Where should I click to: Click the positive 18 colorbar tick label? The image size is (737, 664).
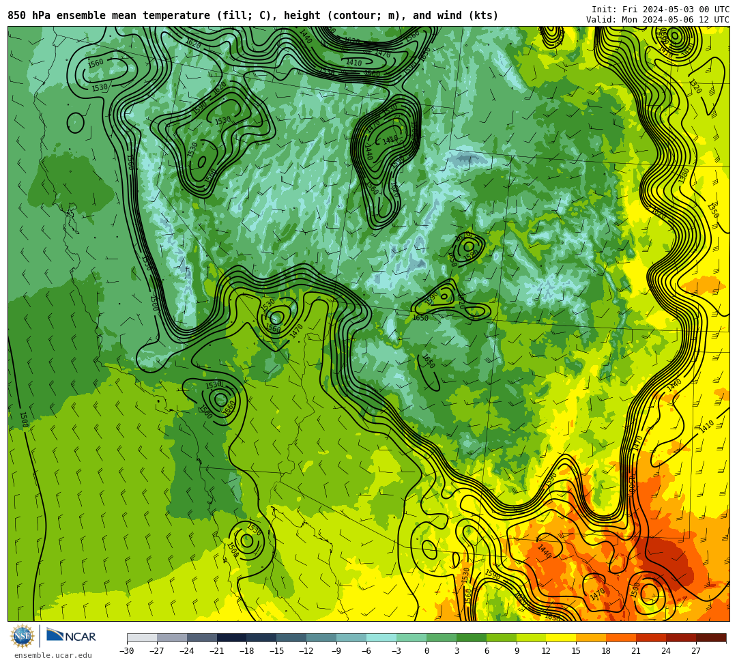(x=607, y=651)
